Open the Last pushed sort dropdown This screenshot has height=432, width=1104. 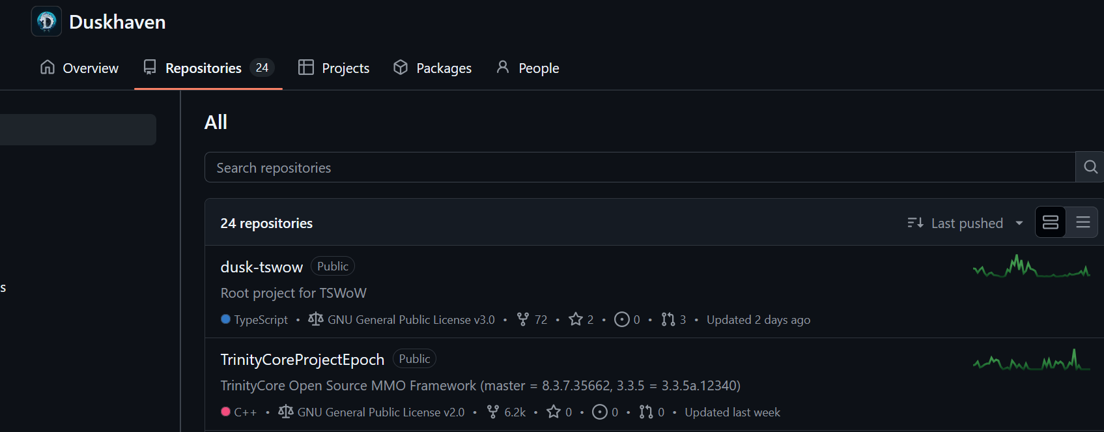[965, 223]
